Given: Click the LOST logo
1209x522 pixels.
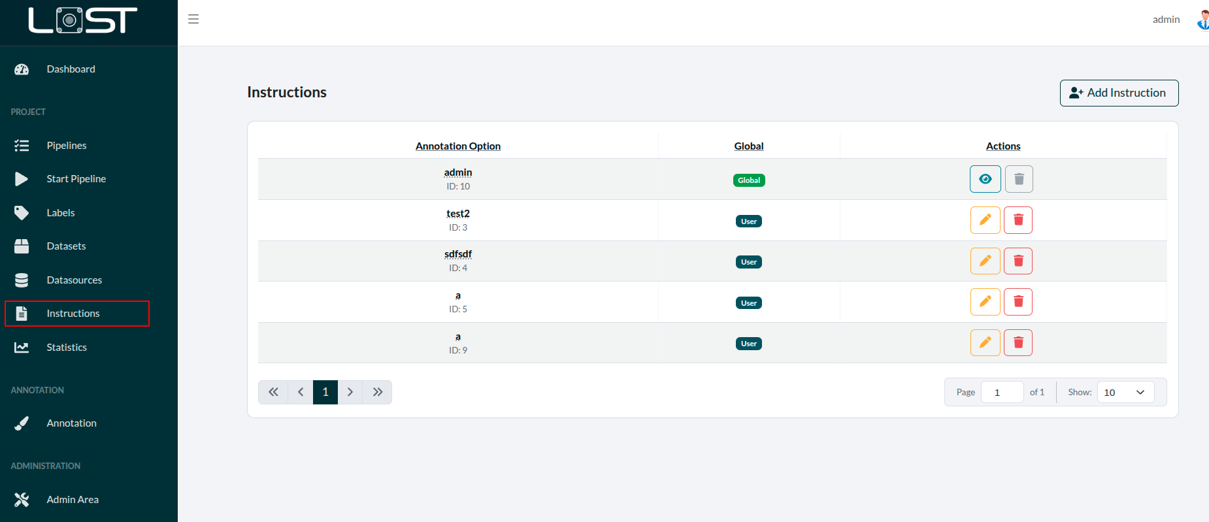Looking at the screenshot, I should 83,20.
